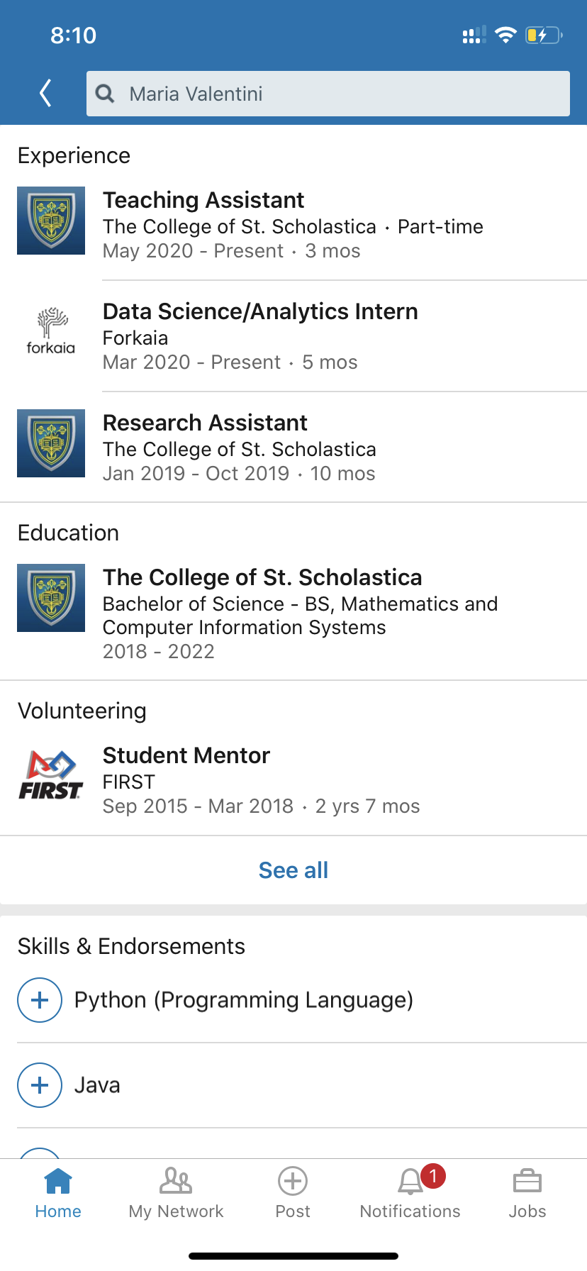Screen dimensions: 587x1271
Task: Open the Student Mentor volunteering entry
Action: point(186,756)
